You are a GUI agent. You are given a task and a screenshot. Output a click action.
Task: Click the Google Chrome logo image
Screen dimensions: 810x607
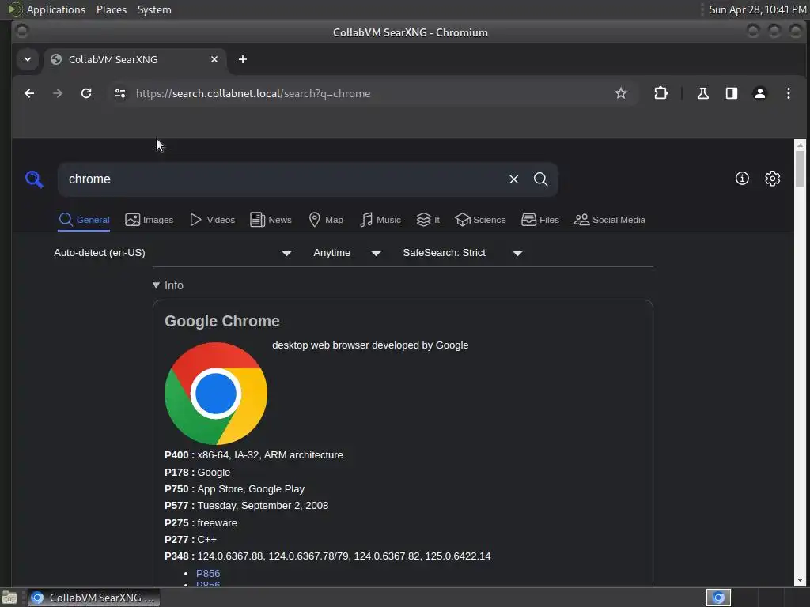pos(216,394)
